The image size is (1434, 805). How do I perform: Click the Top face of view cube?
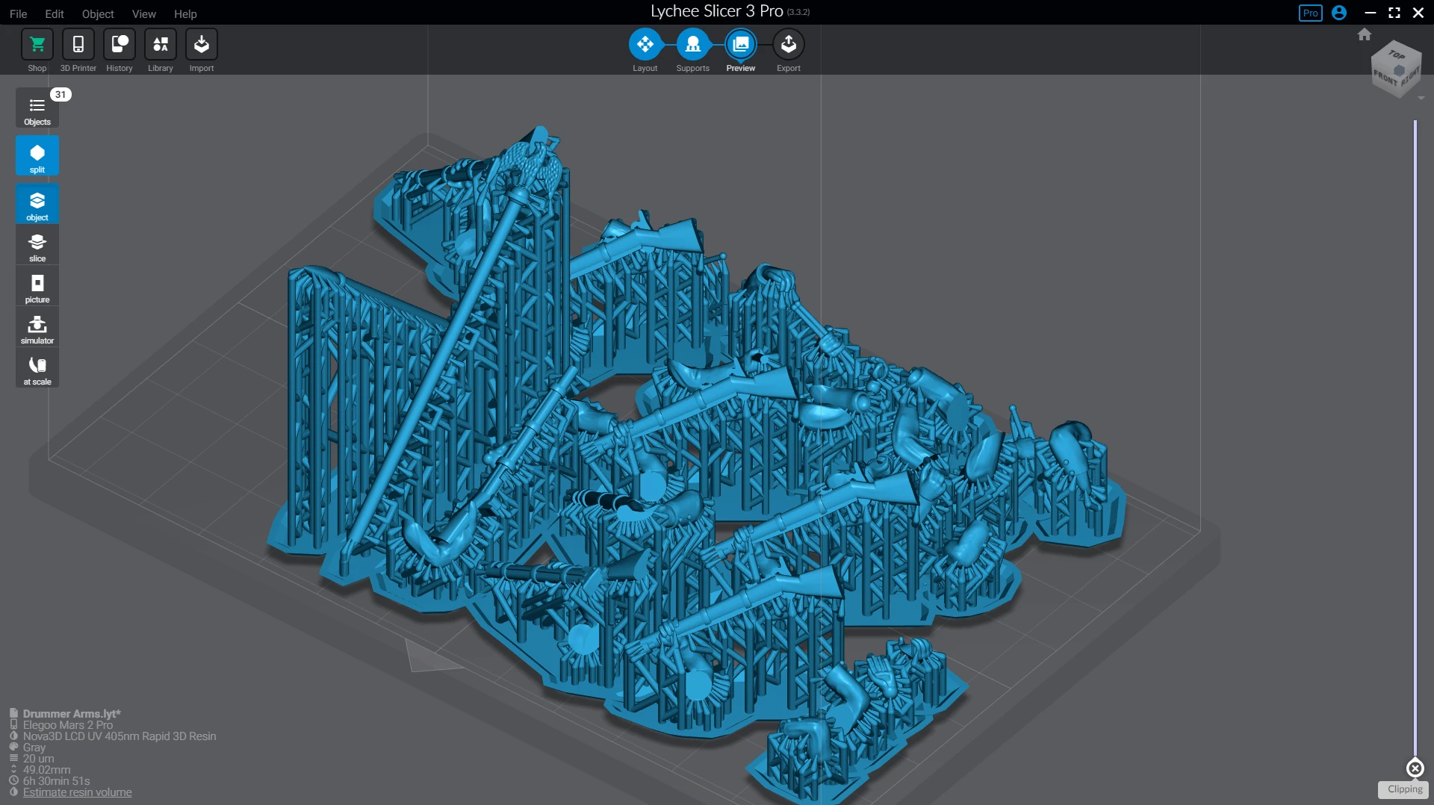[1396, 55]
